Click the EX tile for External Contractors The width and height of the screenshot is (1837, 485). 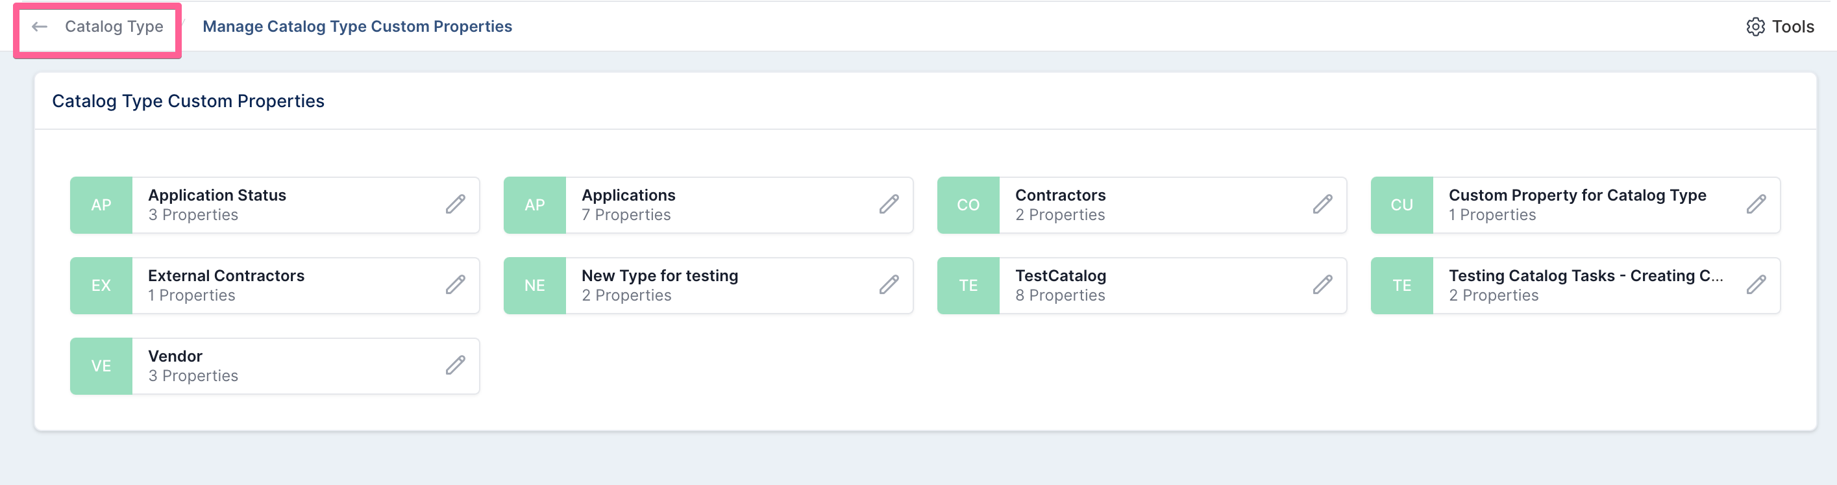pos(101,285)
